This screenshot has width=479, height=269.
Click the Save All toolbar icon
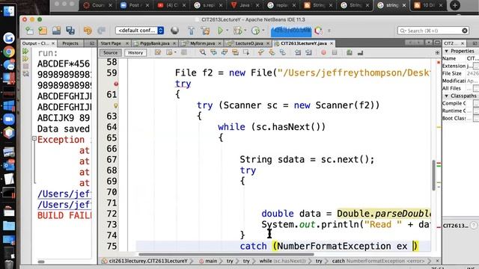tap(70, 31)
